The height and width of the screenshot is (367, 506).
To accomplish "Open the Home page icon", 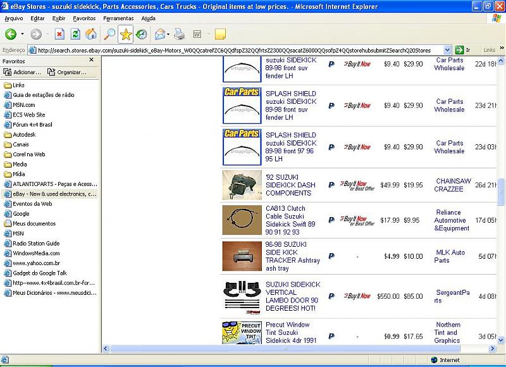I will 91,34.
